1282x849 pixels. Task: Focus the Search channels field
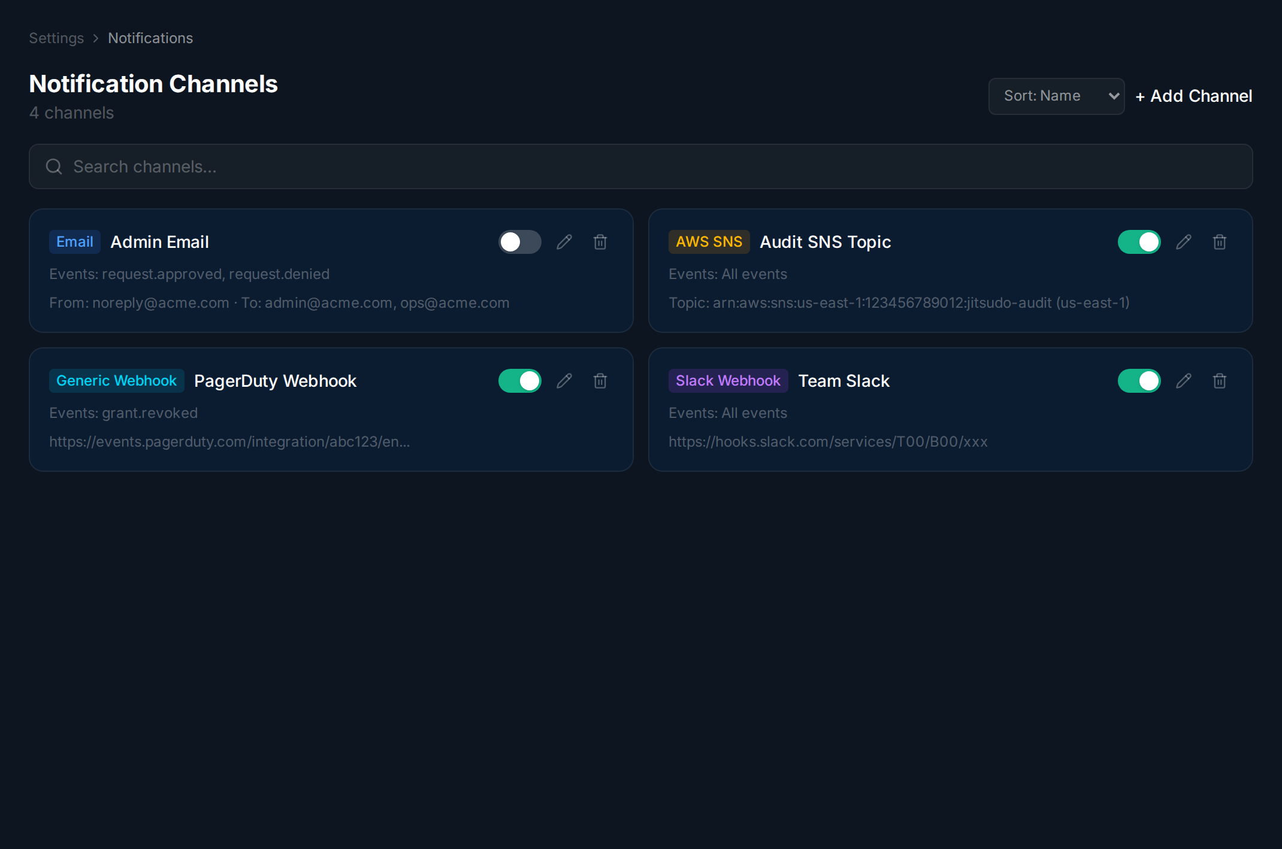[641, 166]
